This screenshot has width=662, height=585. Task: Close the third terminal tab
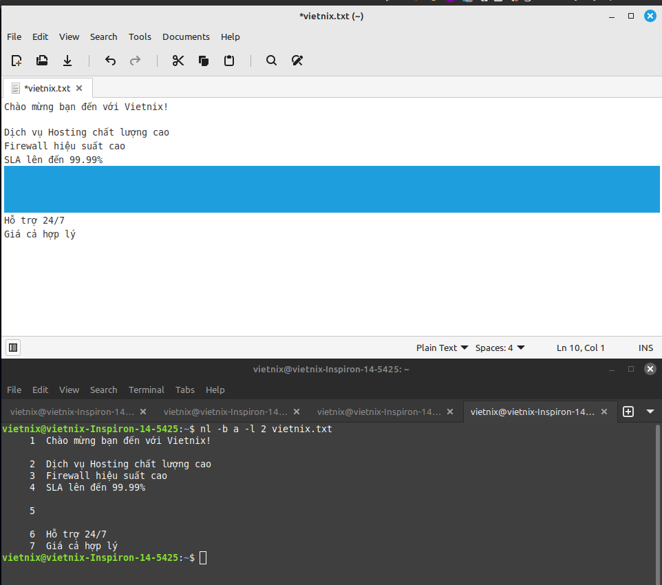coord(450,412)
